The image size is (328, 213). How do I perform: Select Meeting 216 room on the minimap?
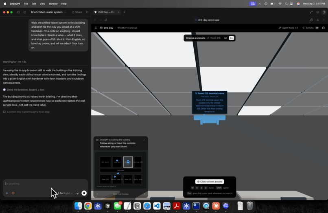[138, 162]
